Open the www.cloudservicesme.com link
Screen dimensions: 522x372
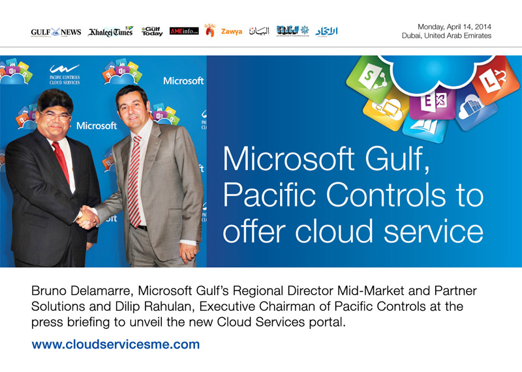(x=115, y=345)
